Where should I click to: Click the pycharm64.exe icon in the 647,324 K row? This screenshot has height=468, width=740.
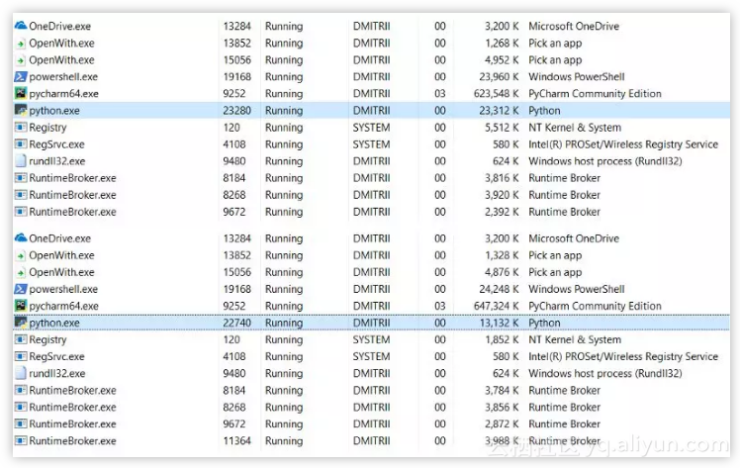(21, 306)
